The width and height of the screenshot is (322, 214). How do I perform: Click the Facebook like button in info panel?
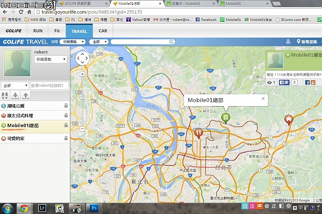284,82
